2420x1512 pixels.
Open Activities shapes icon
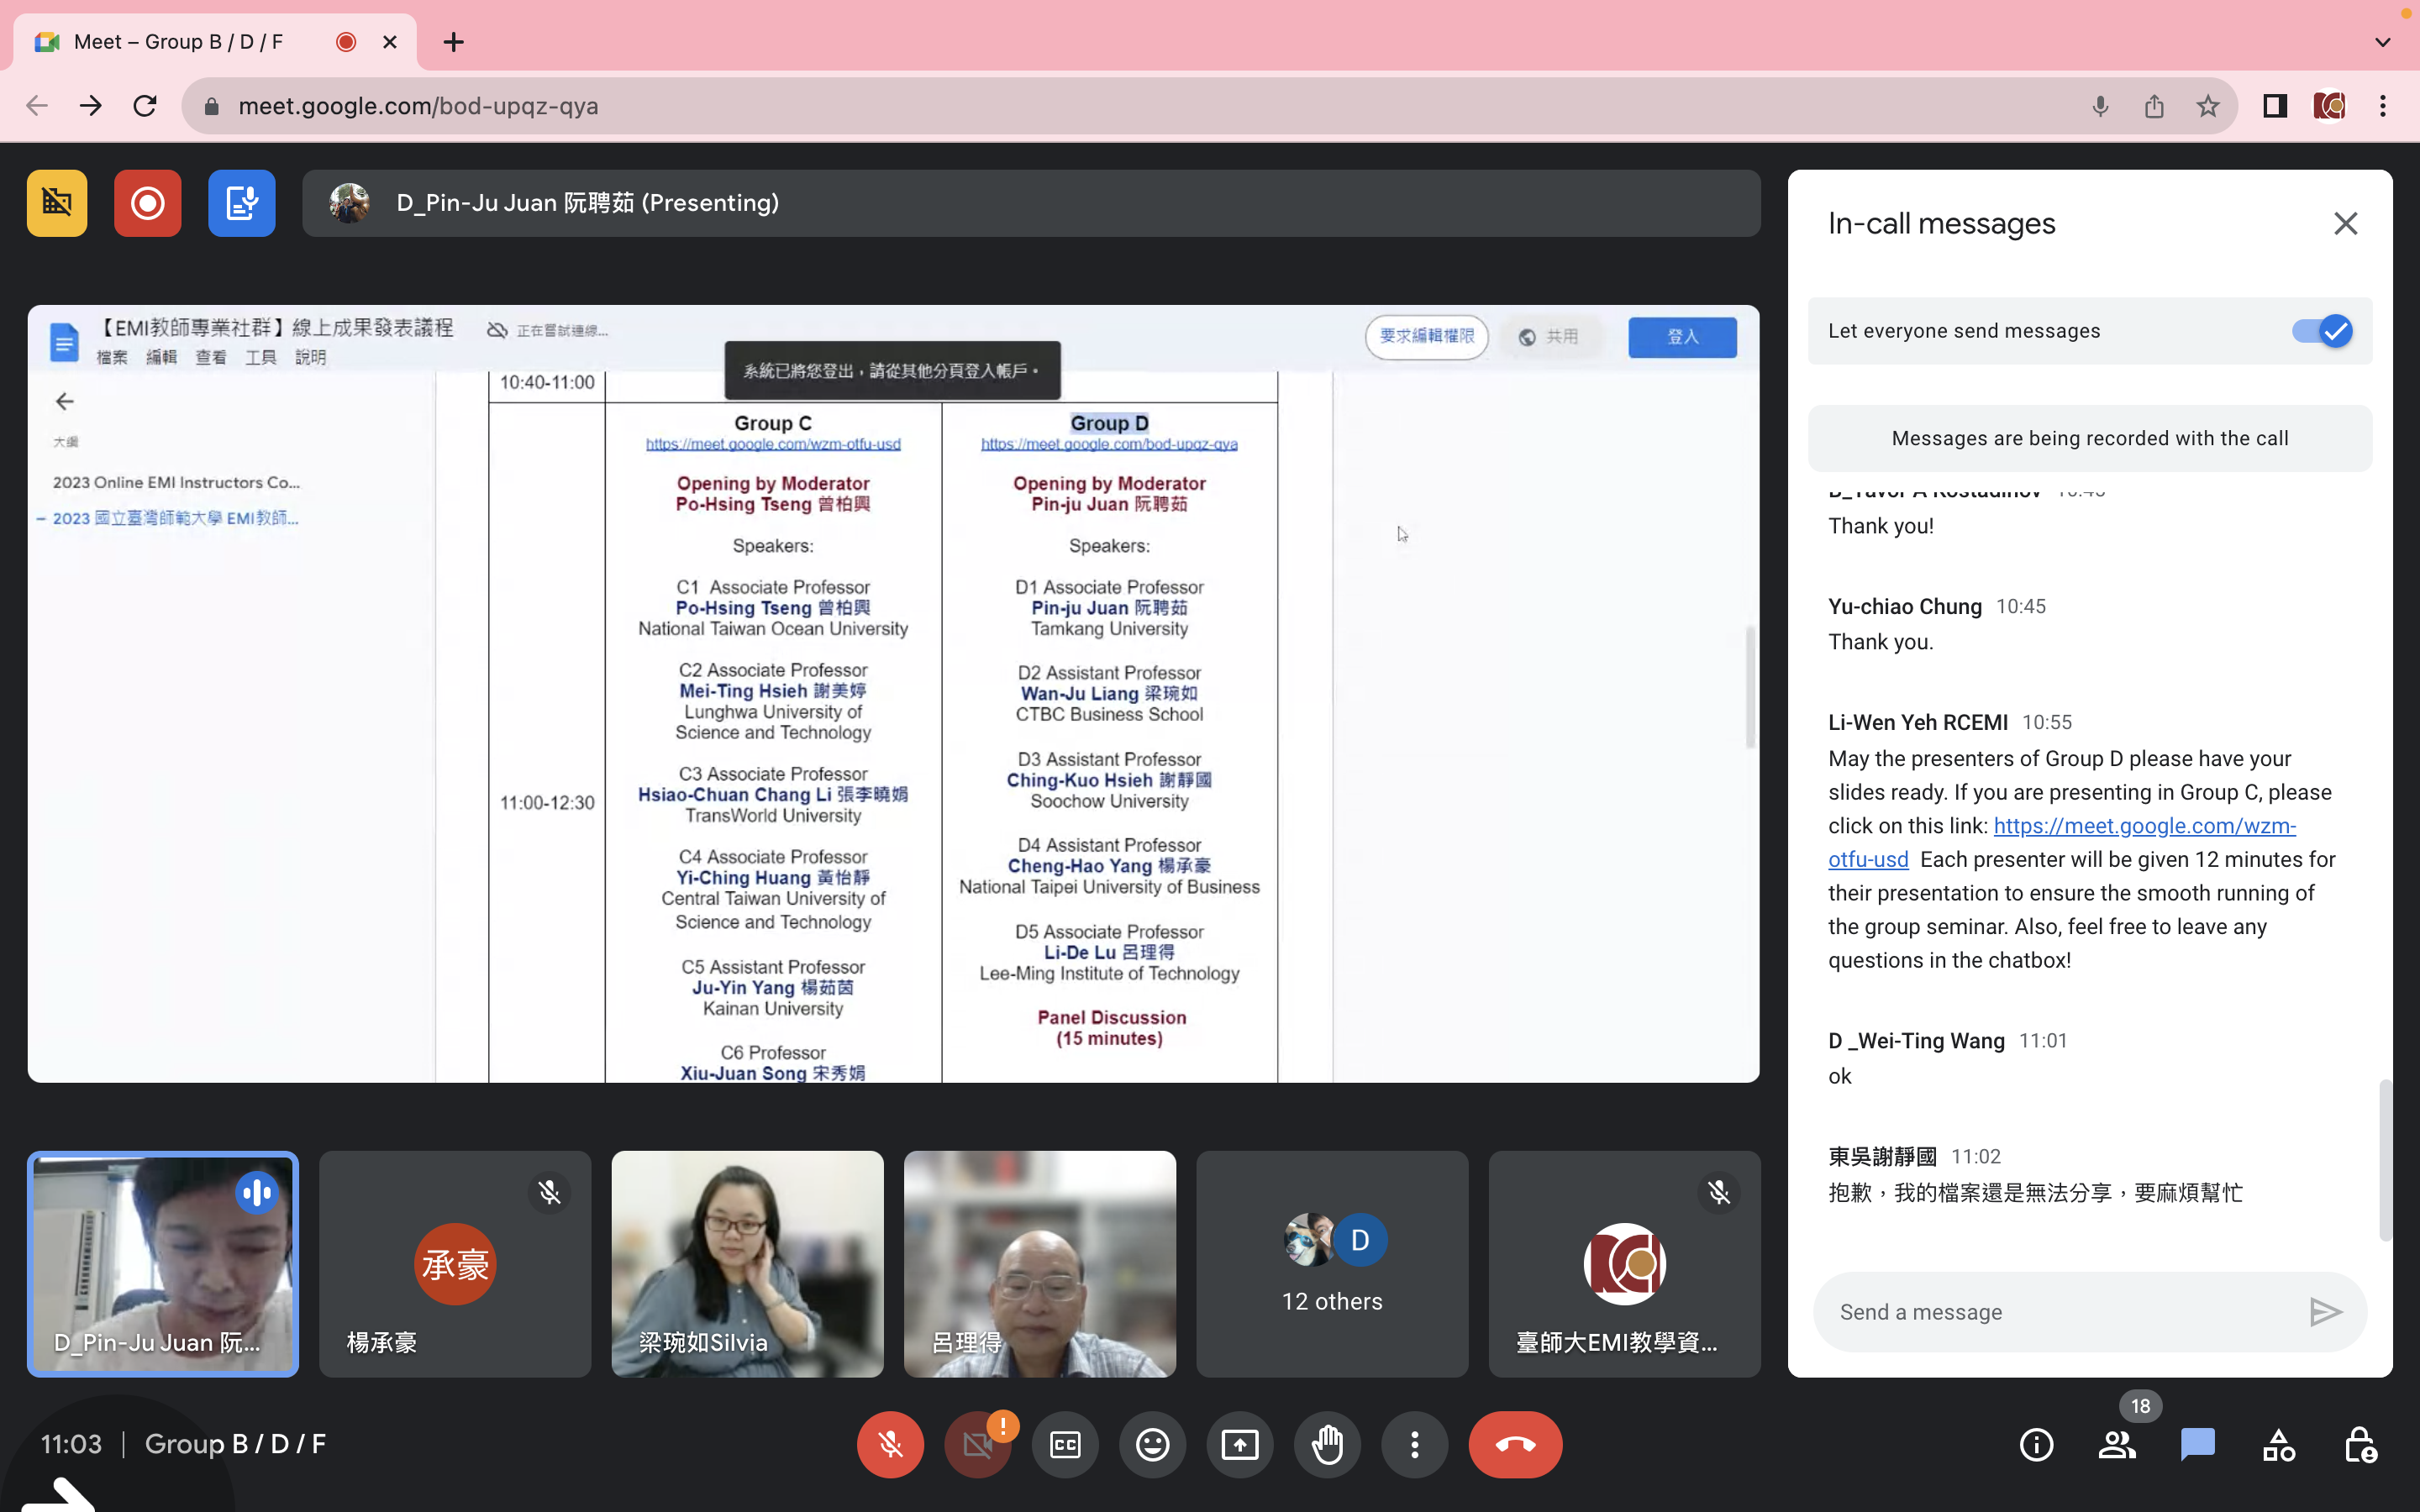pyautogui.click(x=2279, y=1444)
